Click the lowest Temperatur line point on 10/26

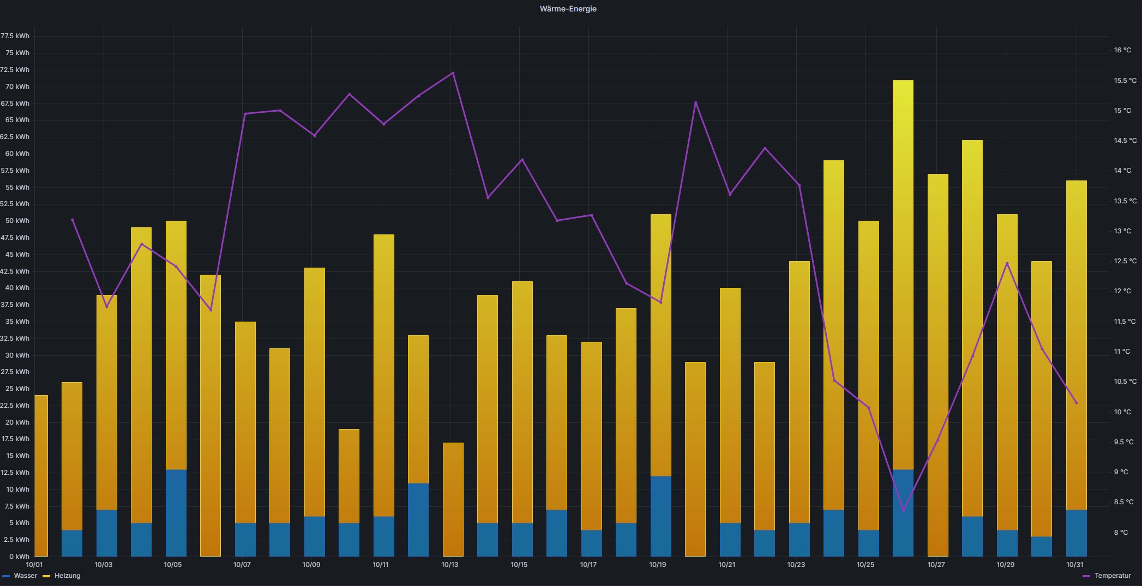tap(903, 511)
